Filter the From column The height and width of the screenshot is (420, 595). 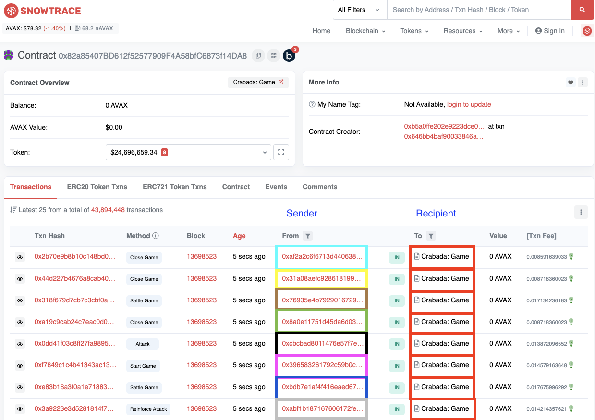pos(308,236)
